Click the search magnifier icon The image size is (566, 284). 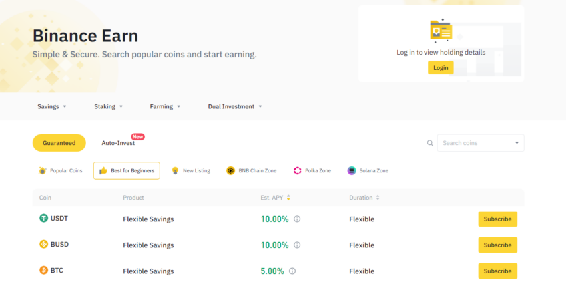[430, 143]
